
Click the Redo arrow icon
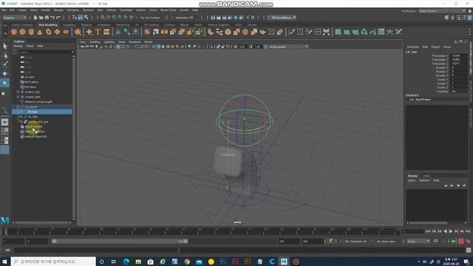click(58, 18)
